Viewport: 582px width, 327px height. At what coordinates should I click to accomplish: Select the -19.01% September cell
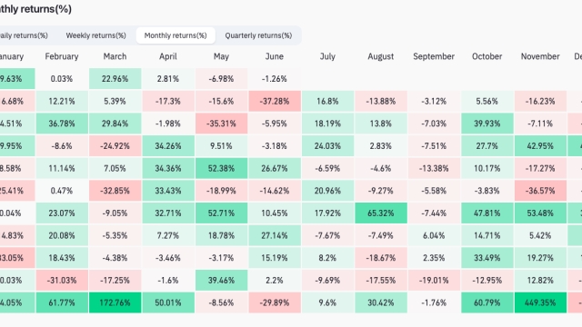coord(434,281)
